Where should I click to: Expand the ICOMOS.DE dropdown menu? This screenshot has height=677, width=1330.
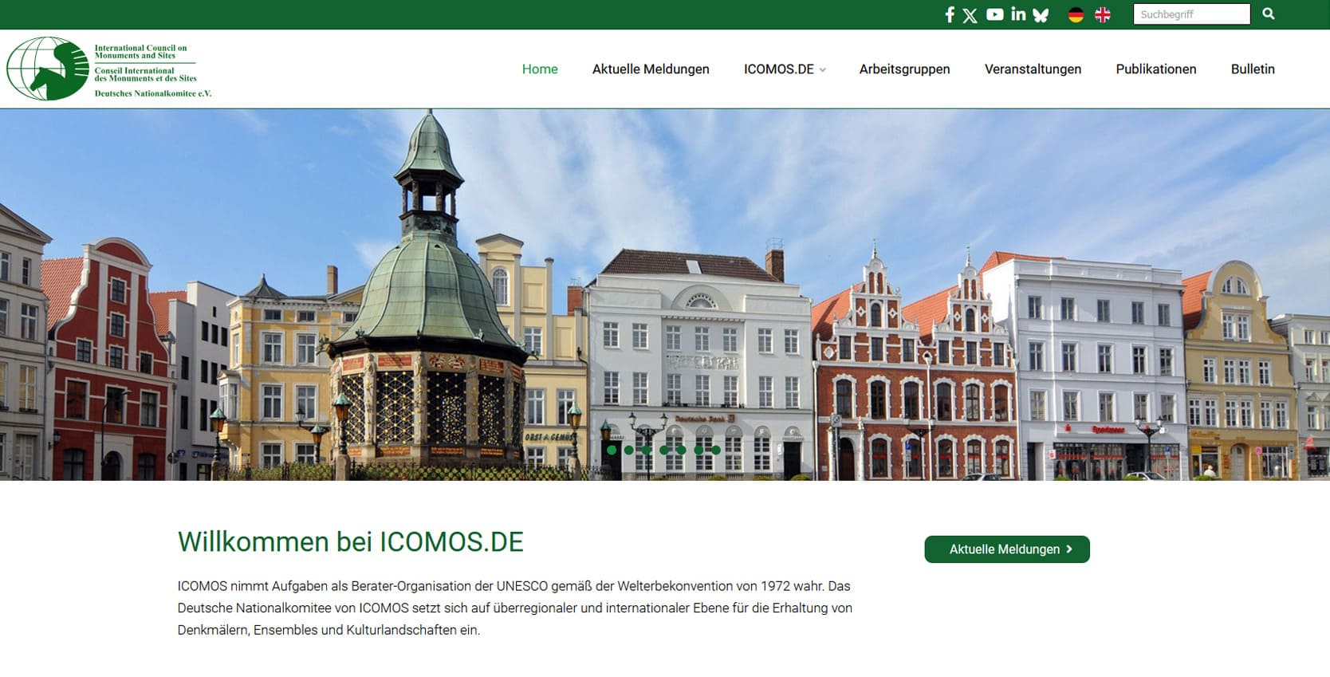point(784,69)
